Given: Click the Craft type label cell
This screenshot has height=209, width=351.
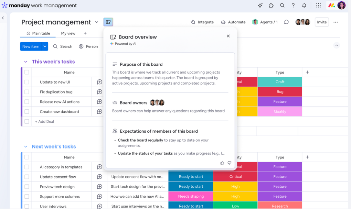Looking at the screenshot, I should coord(280,82).
